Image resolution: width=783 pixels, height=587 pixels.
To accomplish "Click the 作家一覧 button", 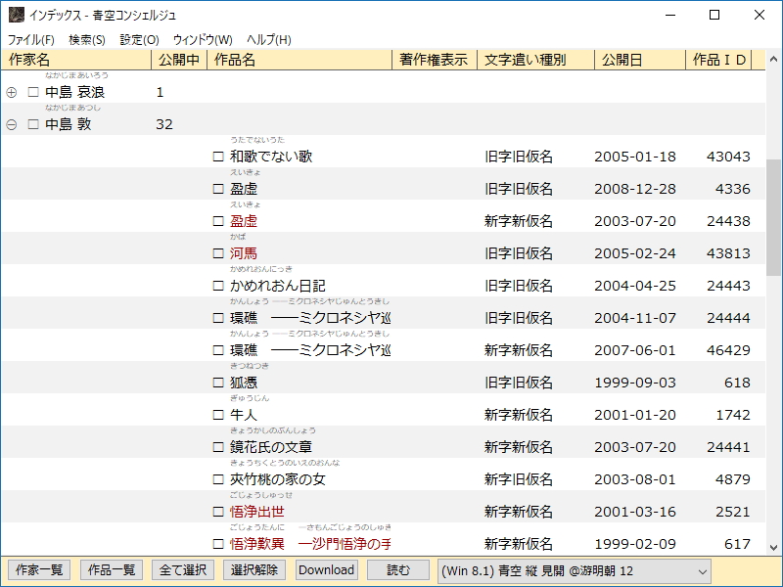I will click(x=39, y=570).
